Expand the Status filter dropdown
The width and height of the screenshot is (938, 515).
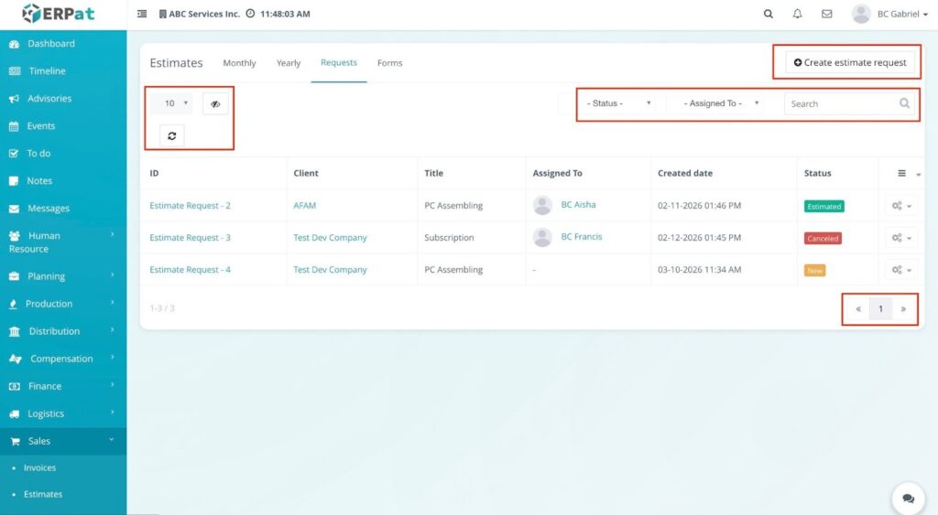coord(619,103)
